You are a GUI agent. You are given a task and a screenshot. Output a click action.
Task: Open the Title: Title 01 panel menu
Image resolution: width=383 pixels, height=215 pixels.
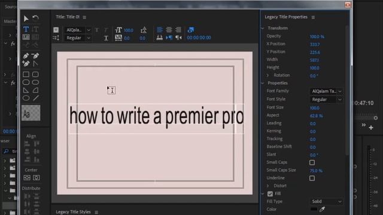pyautogui.click(x=84, y=17)
